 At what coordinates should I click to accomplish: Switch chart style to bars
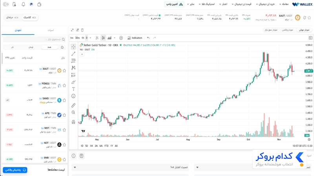click(97, 38)
